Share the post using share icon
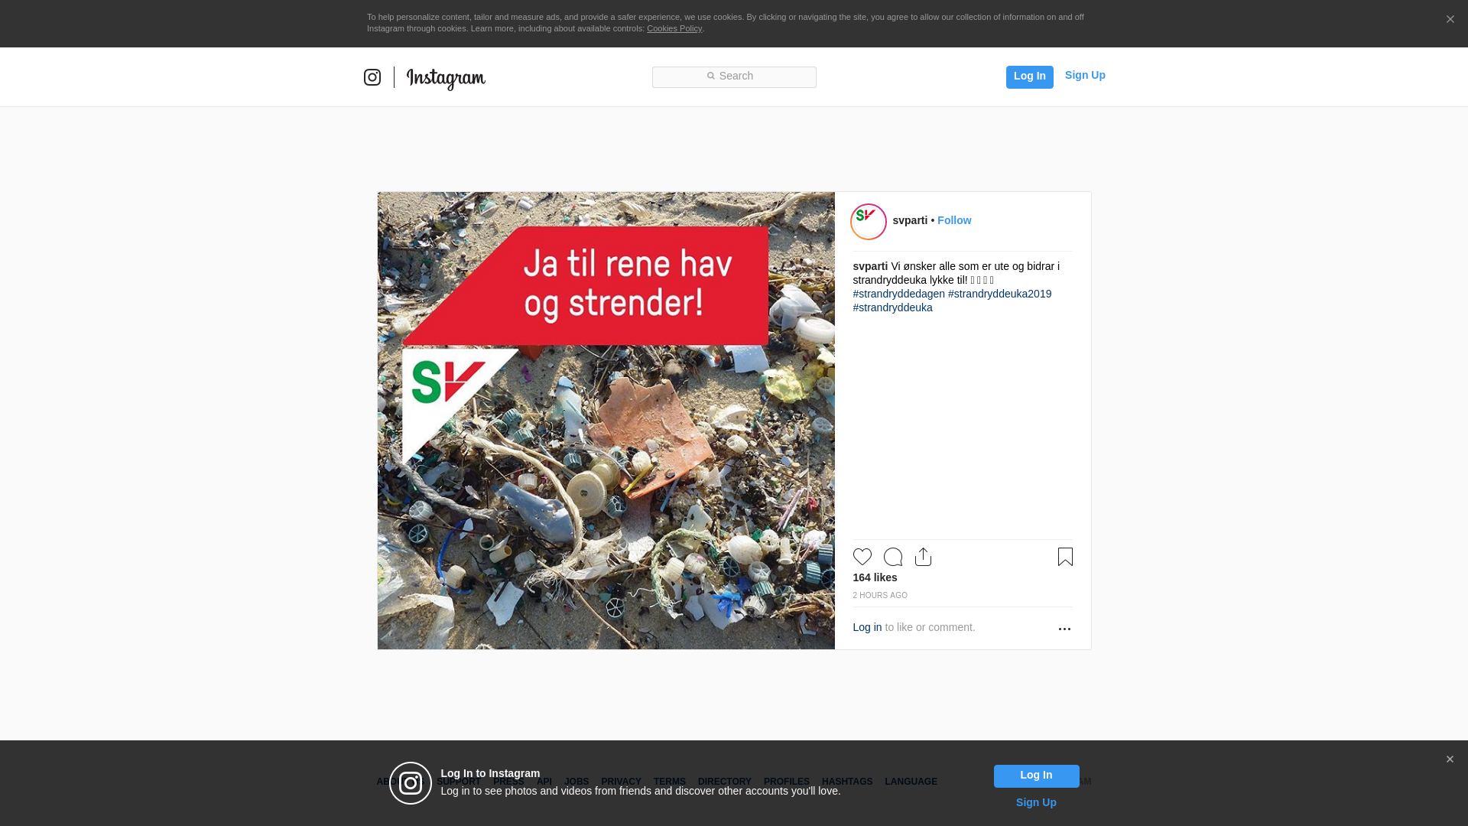 click(923, 557)
